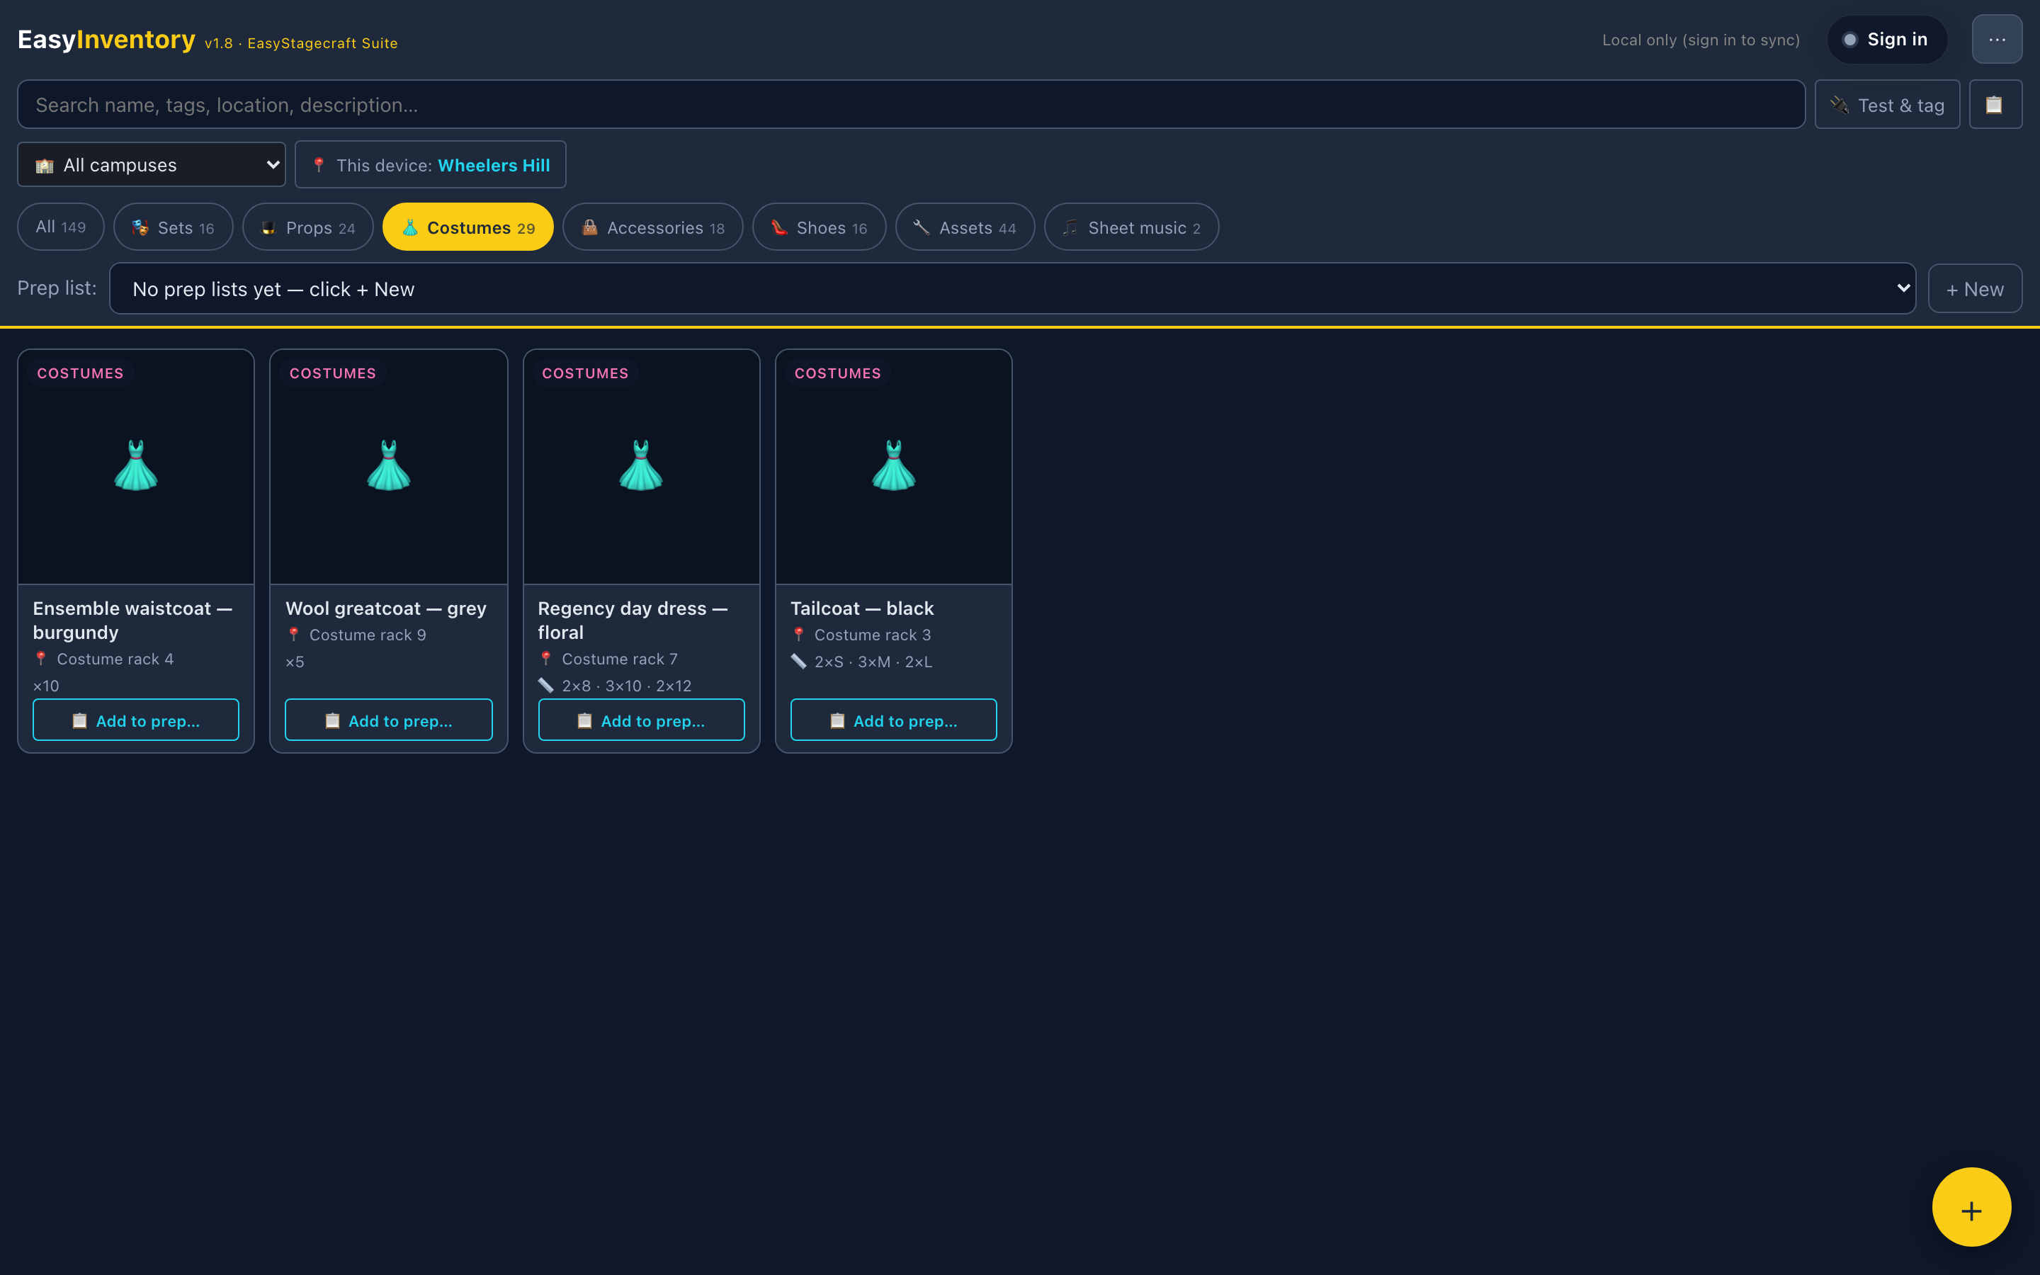
Task: Click 'Costume rack 7' location text
Action: [x=620, y=659]
